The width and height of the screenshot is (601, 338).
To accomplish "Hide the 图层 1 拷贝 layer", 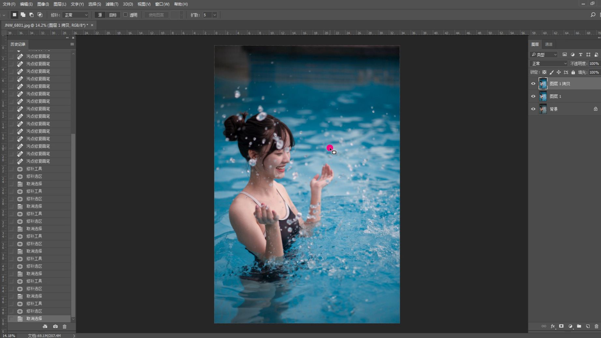I will pos(533,84).
